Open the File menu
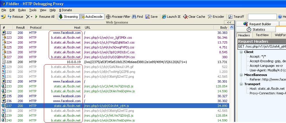 [x=4, y=10]
